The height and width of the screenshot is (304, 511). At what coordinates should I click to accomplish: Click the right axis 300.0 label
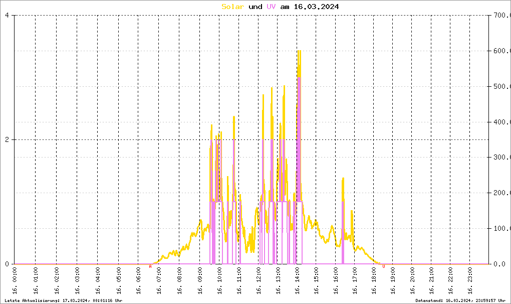502,157
